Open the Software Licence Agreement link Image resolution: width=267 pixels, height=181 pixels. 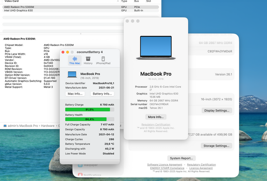pos(164,165)
